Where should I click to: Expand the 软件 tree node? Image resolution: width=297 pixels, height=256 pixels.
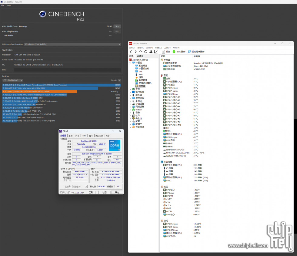point(130,116)
